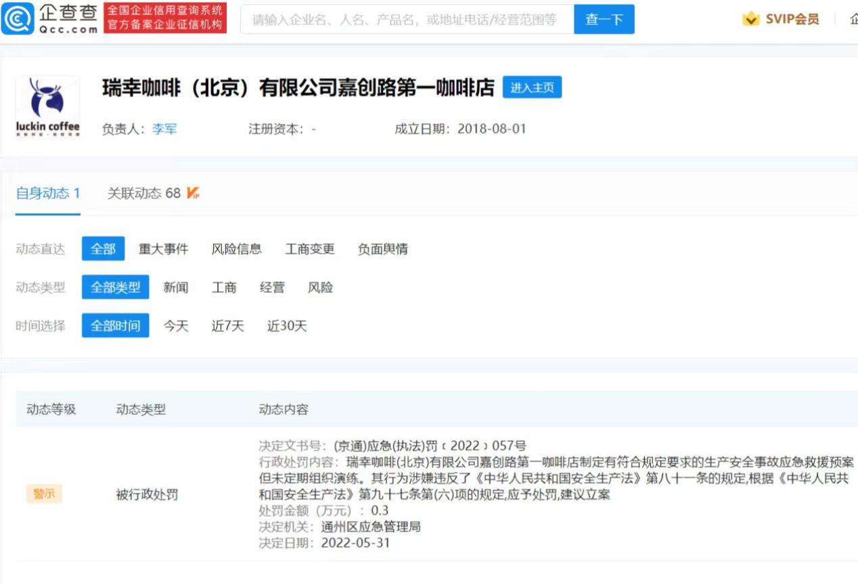Choose the 风险 dynamic type
Viewport: 858px width, 584px height.
(320, 287)
